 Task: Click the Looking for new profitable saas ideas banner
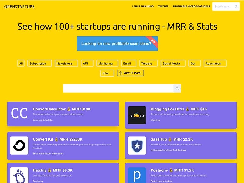point(117,44)
